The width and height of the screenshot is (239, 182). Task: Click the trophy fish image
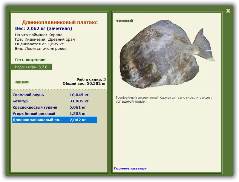click(x=167, y=54)
